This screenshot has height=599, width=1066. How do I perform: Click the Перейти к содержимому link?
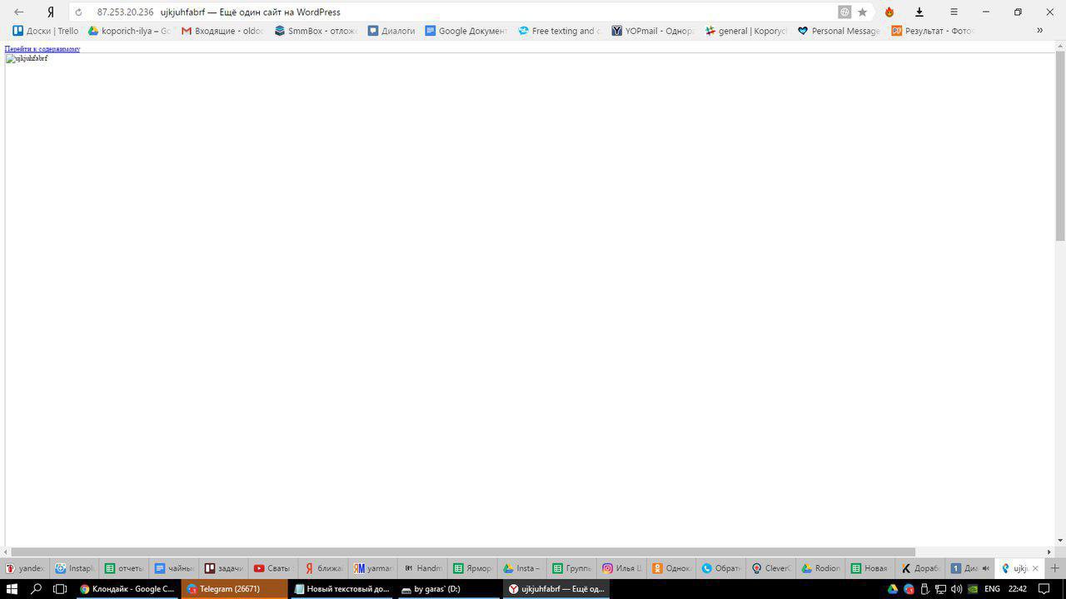click(x=42, y=49)
